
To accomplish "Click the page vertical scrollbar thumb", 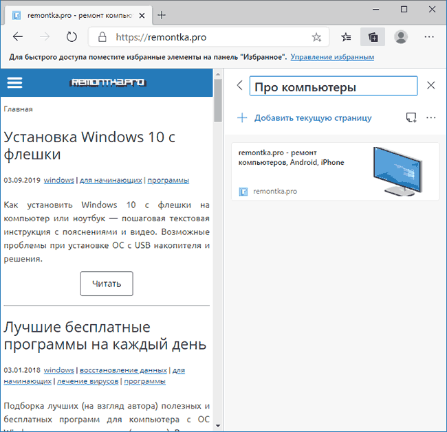I will (x=218, y=100).
